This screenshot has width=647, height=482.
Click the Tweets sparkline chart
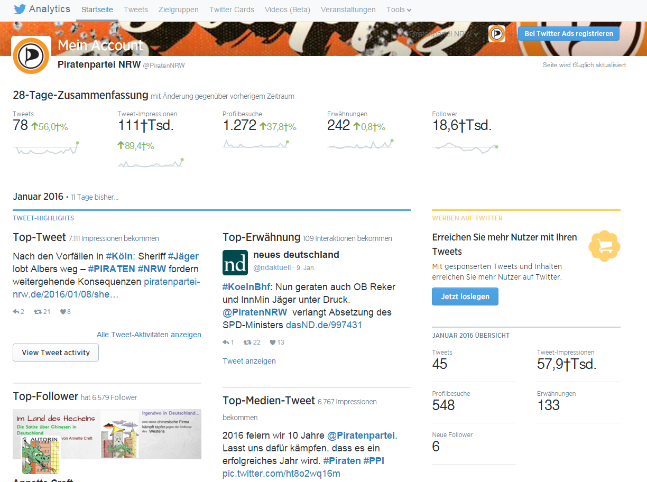pyautogui.click(x=46, y=147)
